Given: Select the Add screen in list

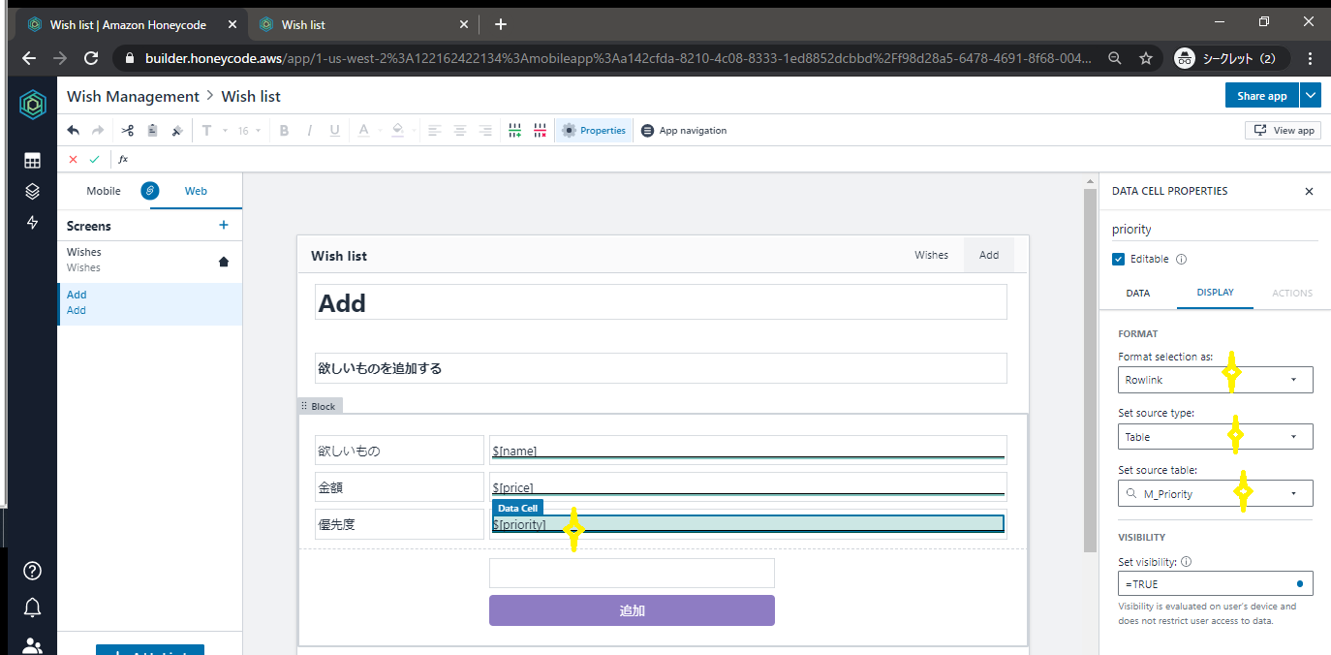Looking at the screenshot, I should point(149,302).
